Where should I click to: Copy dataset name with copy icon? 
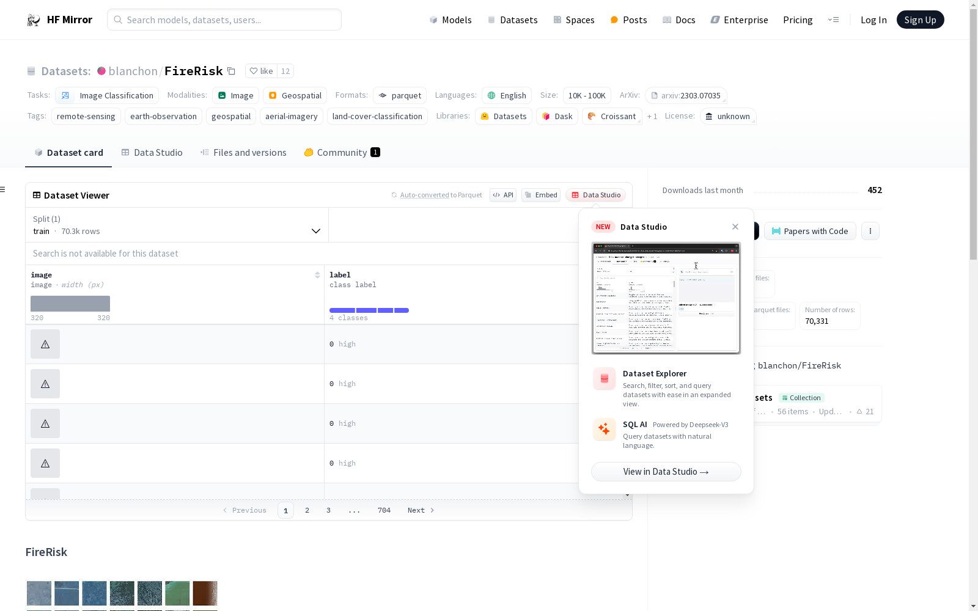tap(231, 71)
